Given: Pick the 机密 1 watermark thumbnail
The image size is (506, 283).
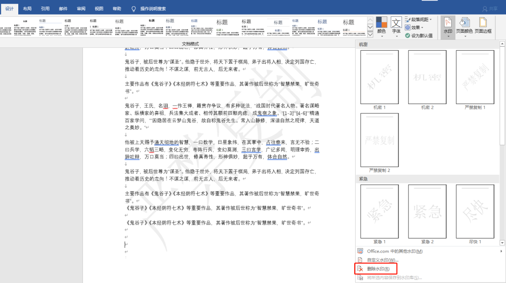Looking at the screenshot, I should tap(379, 77).
